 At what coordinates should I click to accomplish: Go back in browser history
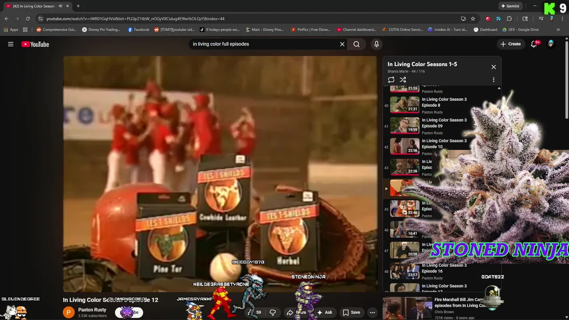pyautogui.click(x=6, y=19)
